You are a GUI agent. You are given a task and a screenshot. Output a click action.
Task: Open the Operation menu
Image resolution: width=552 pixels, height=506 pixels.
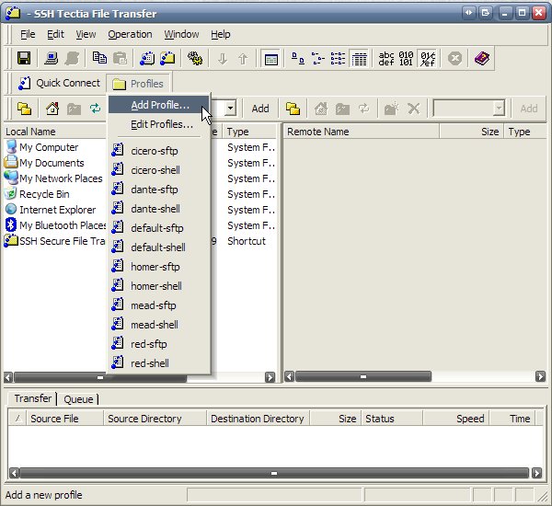130,35
